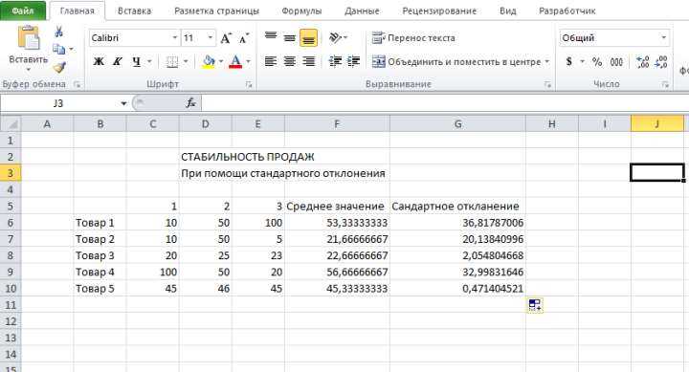Viewport: 689px width, 372px height.
Task: Click into the formula bar field
Action: click(x=445, y=103)
